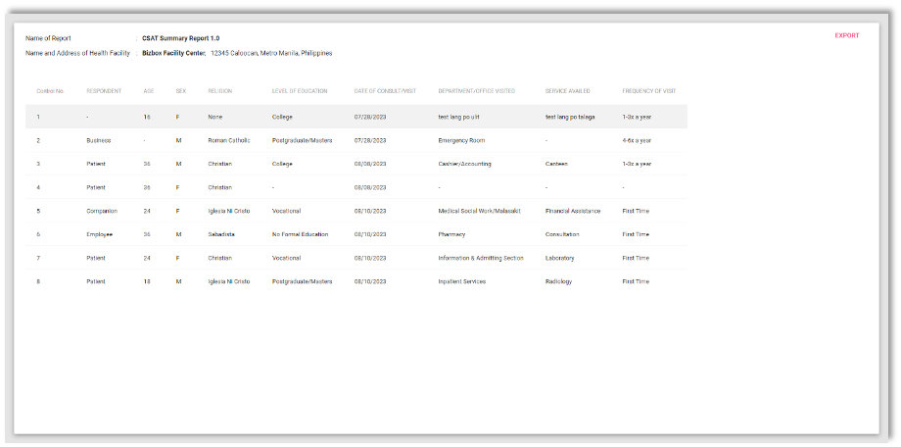The width and height of the screenshot is (901, 447).
Task: Click the EXPORT button
Action: coord(846,35)
